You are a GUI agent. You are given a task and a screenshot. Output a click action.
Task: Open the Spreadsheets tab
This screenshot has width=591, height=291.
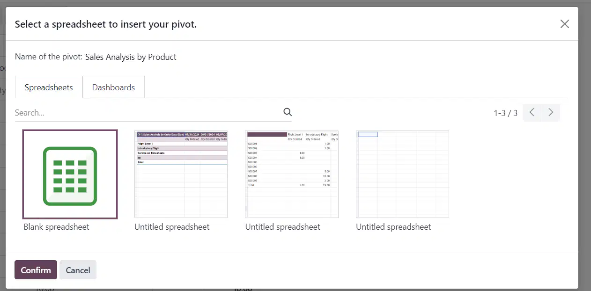49,87
